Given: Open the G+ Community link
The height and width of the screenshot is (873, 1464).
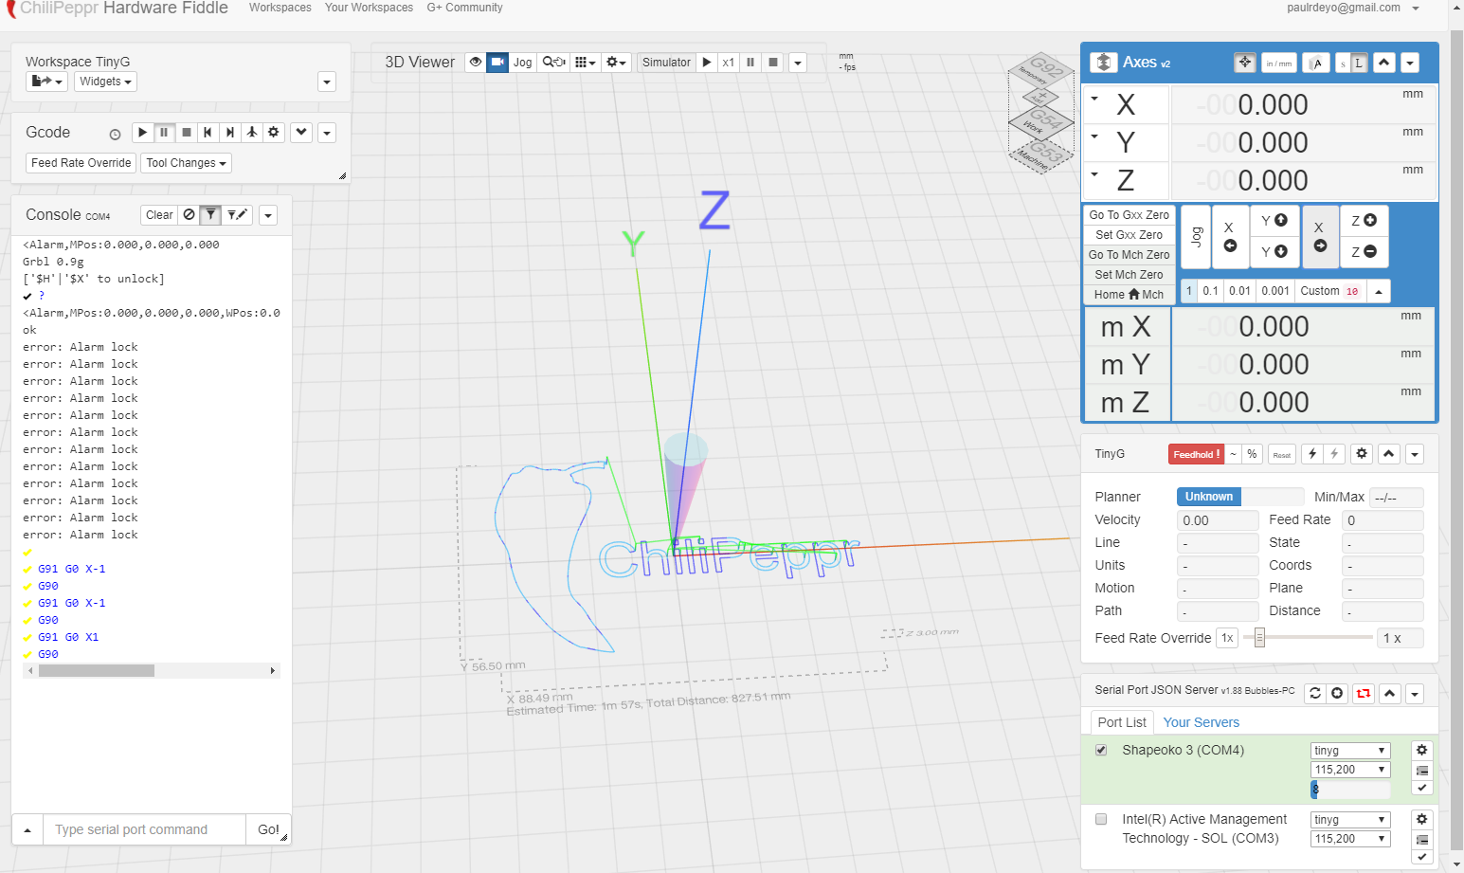Looking at the screenshot, I should point(464,8).
